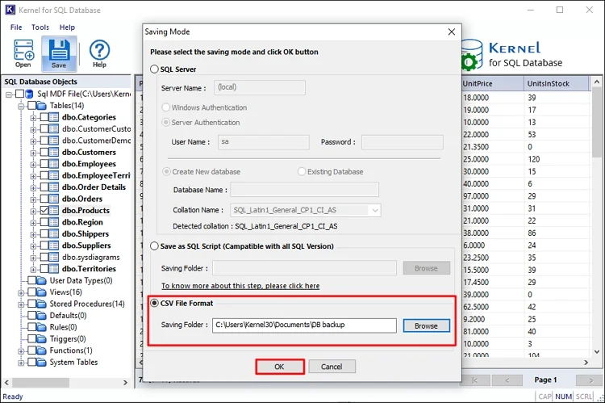The width and height of the screenshot is (605, 403).
Task: Click the dbo.Shippers table icon
Action: [54, 233]
